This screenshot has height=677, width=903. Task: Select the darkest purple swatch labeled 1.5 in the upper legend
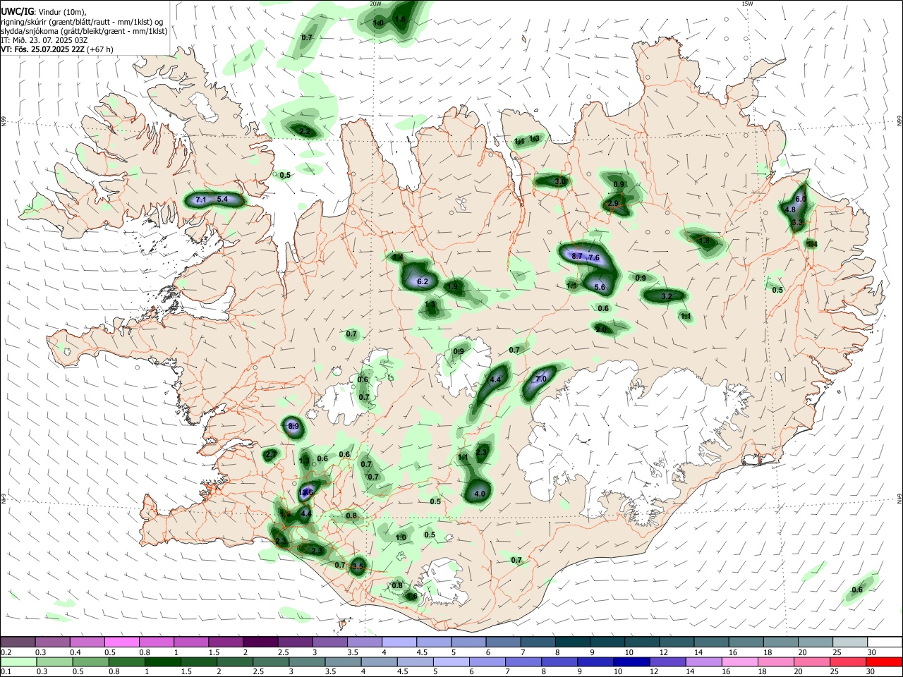(x=260, y=642)
